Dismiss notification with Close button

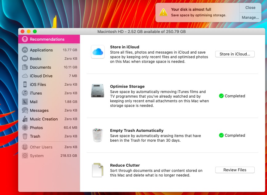(250, 8)
